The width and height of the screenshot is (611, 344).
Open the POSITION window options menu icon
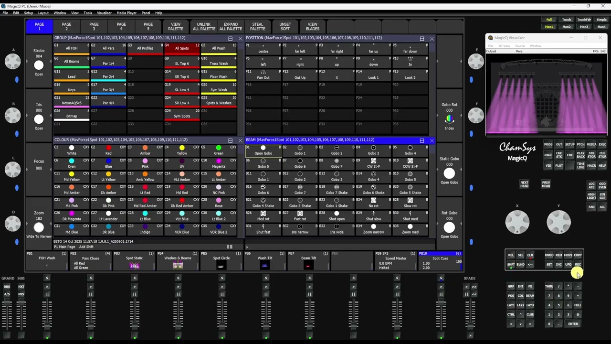(421, 38)
